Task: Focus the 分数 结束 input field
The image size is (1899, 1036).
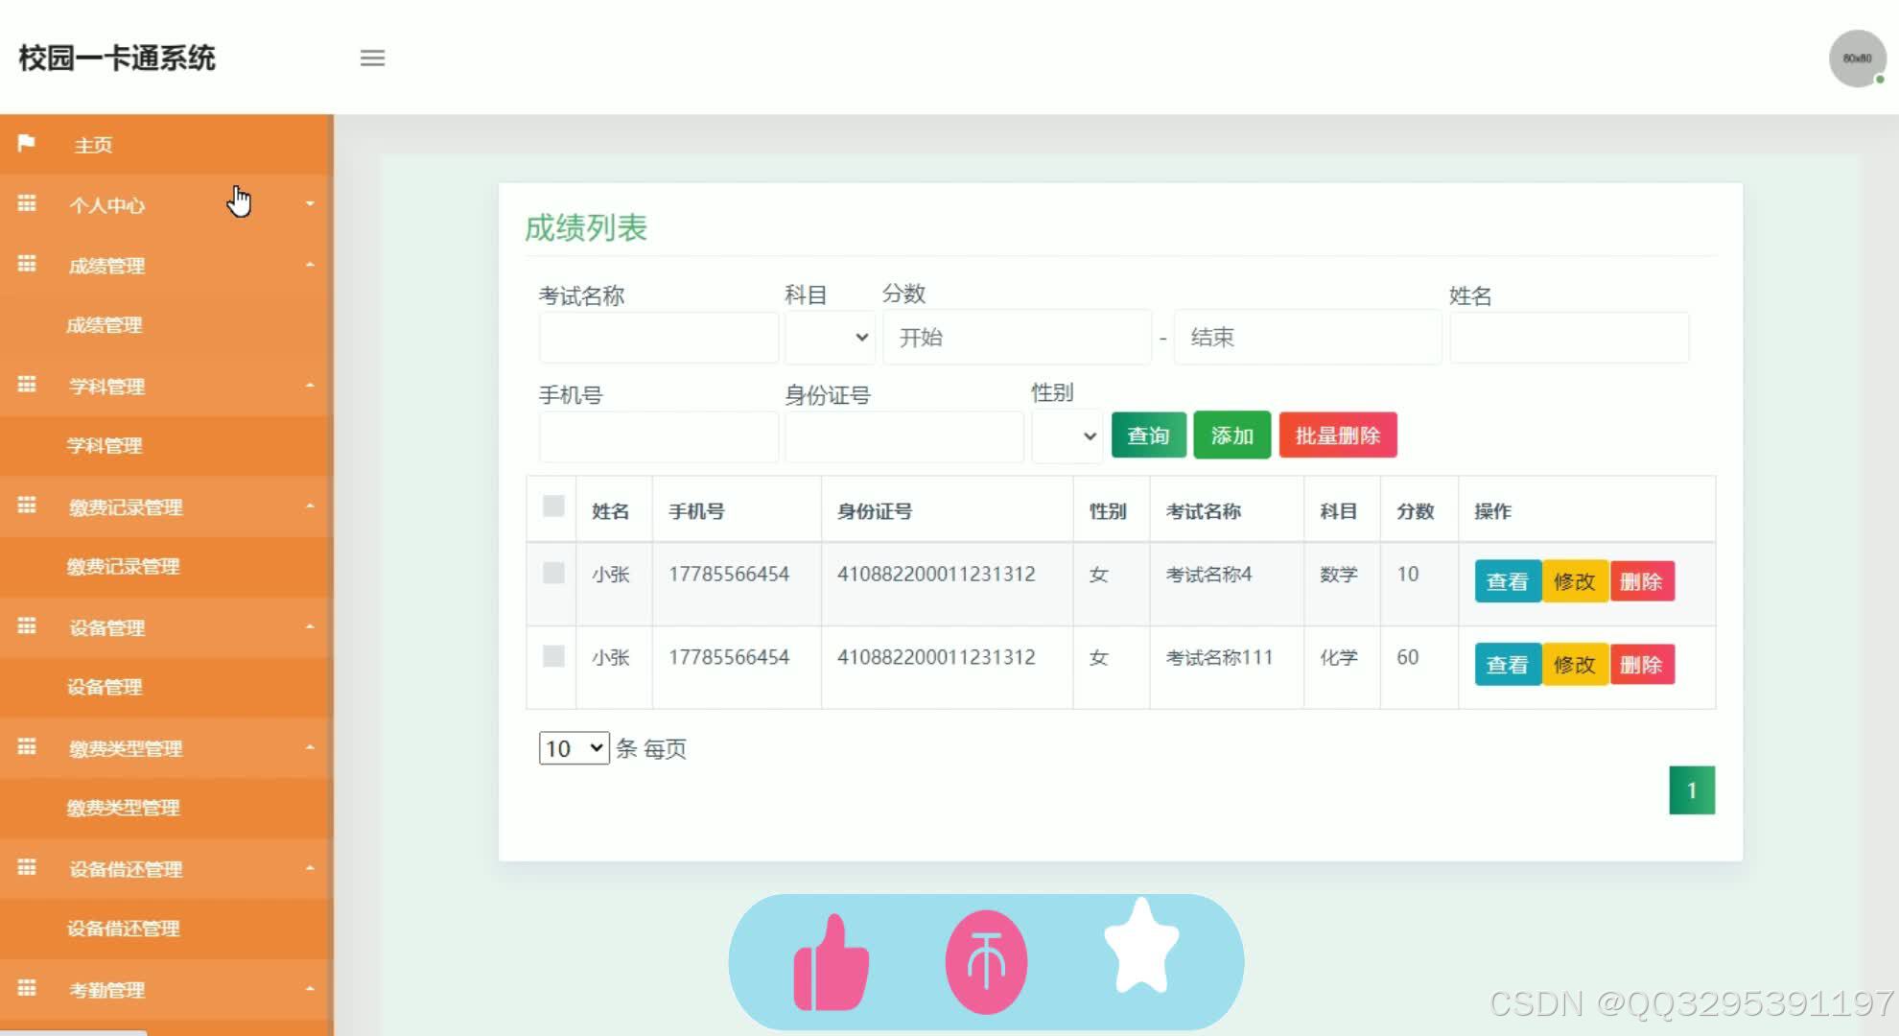Action: tap(1307, 338)
